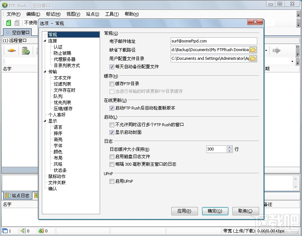This screenshot has height=236, width=302.
Task: Open the 站点(I) menu
Action: 93,14
